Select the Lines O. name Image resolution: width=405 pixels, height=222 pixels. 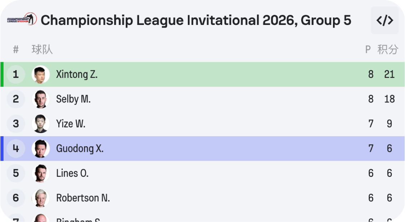pos(72,173)
